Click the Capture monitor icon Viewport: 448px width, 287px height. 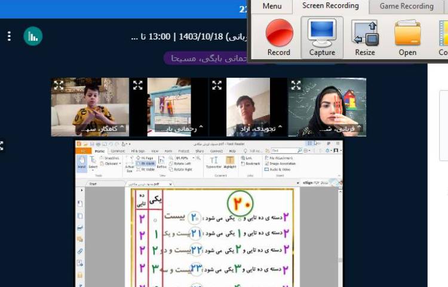pyautogui.click(x=322, y=36)
